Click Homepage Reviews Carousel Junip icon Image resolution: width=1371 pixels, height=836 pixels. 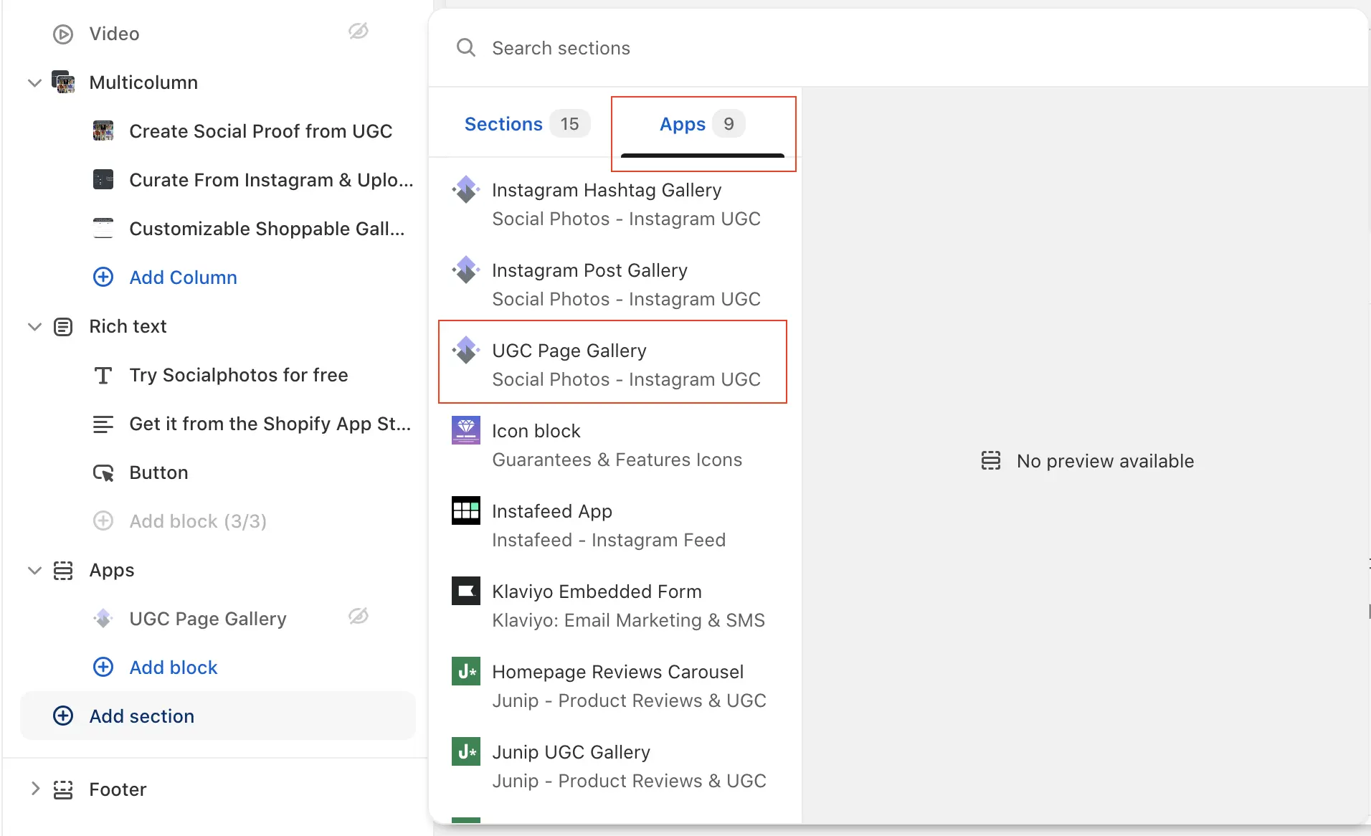pyautogui.click(x=466, y=671)
